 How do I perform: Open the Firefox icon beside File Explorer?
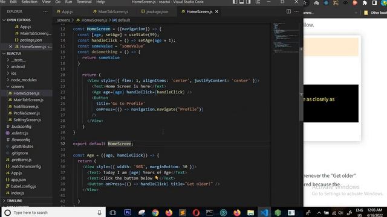[x=237, y=212]
